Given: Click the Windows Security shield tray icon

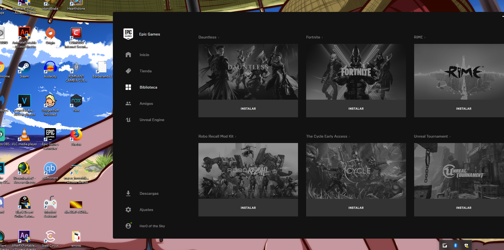Looking at the screenshot, I should (x=466, y=245).
